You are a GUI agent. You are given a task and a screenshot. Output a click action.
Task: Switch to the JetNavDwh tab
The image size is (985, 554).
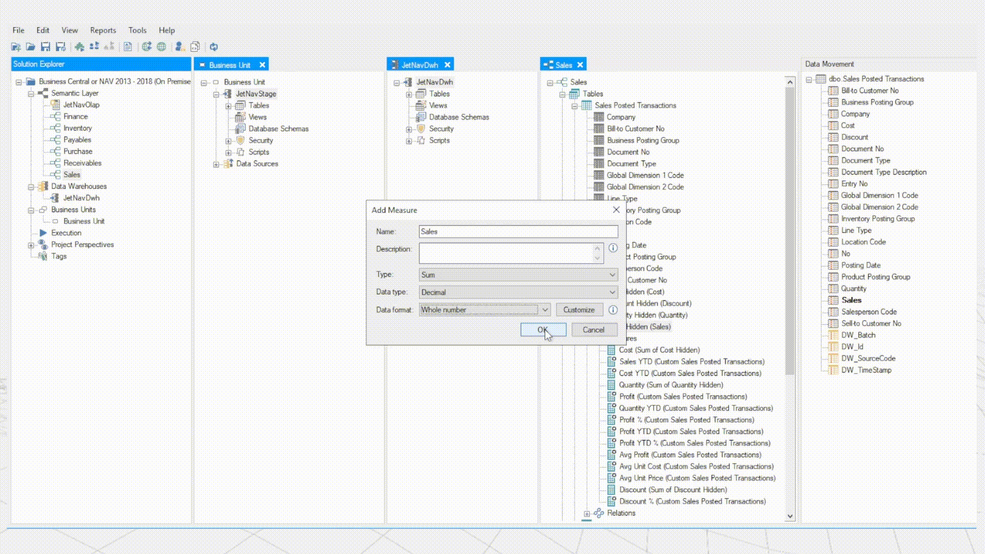coord(419,65)
